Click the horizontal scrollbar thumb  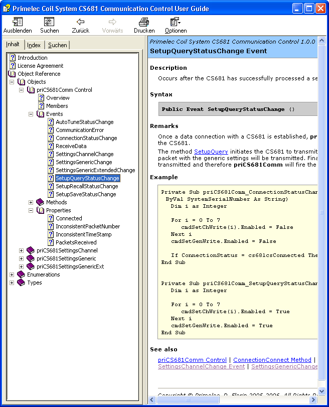tap(188, 400)
